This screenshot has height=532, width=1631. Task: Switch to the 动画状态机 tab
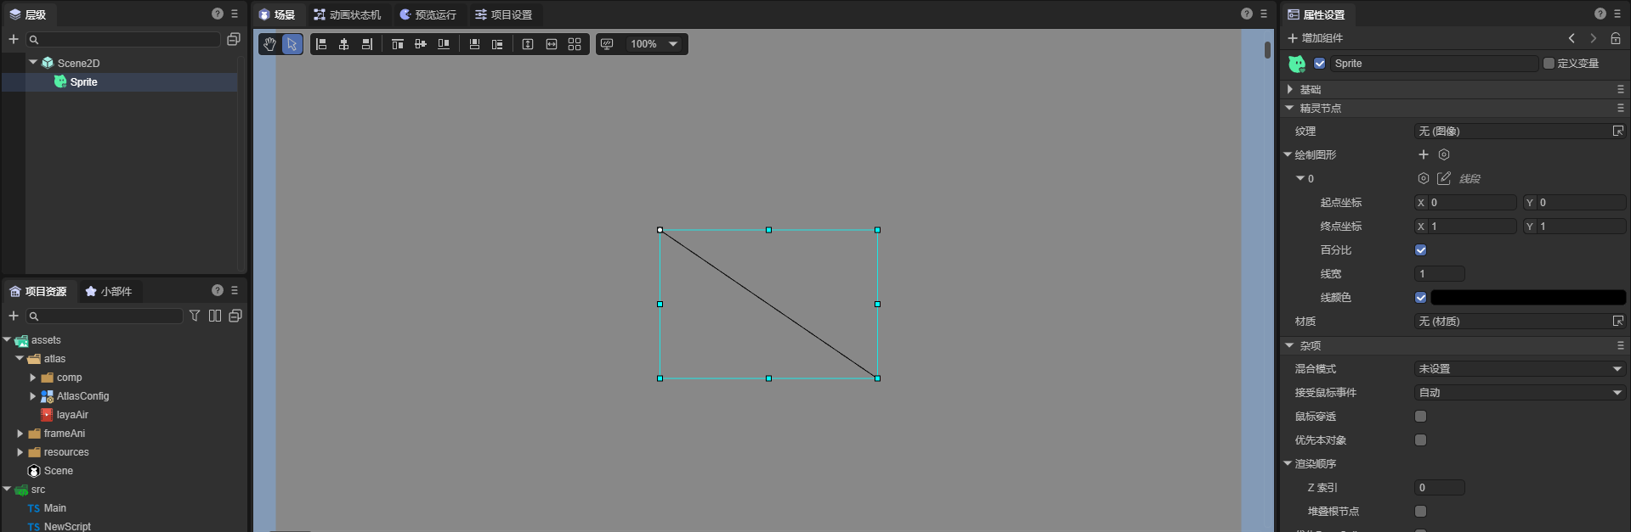tap(347, 14)
